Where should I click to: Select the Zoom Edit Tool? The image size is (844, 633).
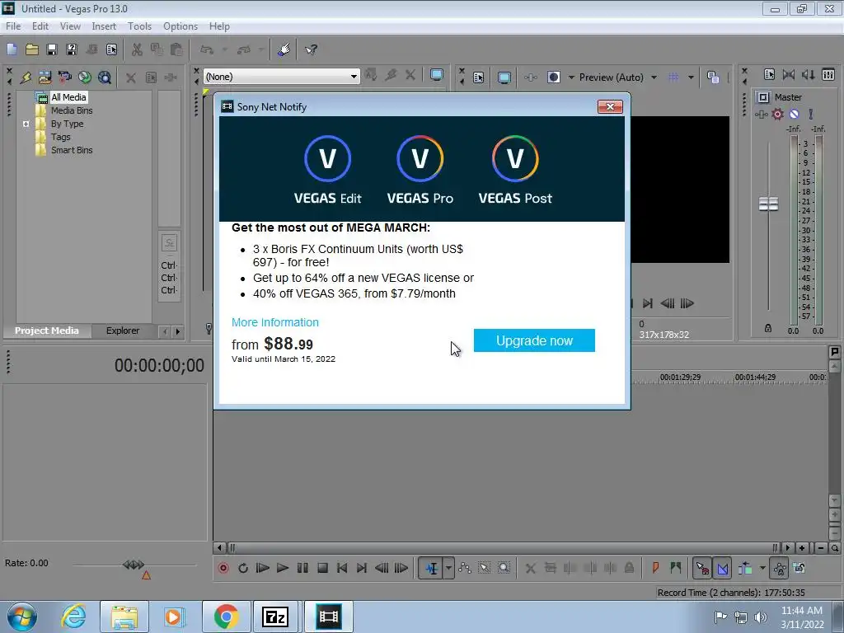coord(504,568)
